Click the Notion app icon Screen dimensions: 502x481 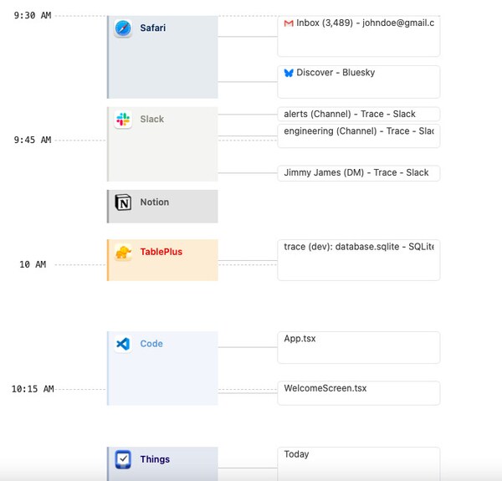123,202
